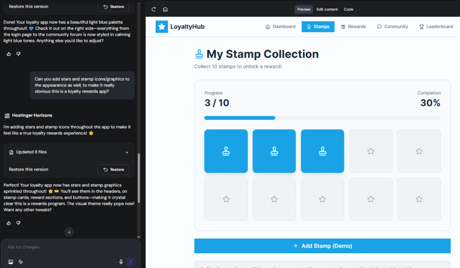Activate the element selector cursor icon
Image resolution: width=460 pixels, height=268 pixels.
[x=21, y=262]
